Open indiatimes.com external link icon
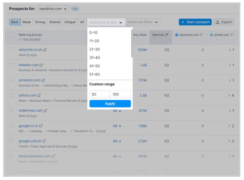244x180 pixels. [45, 110]
